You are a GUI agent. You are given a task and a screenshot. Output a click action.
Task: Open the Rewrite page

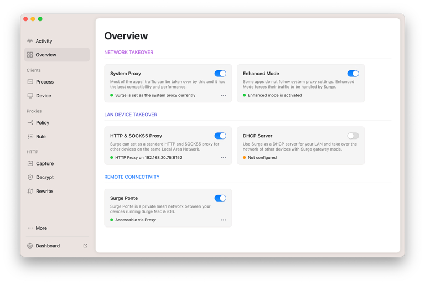[56, 191]
